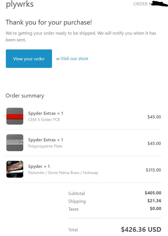Click the CEM-3 Solder PCB variant text
Viewport: 168px width, 236px height.
(x=44, y=120)
